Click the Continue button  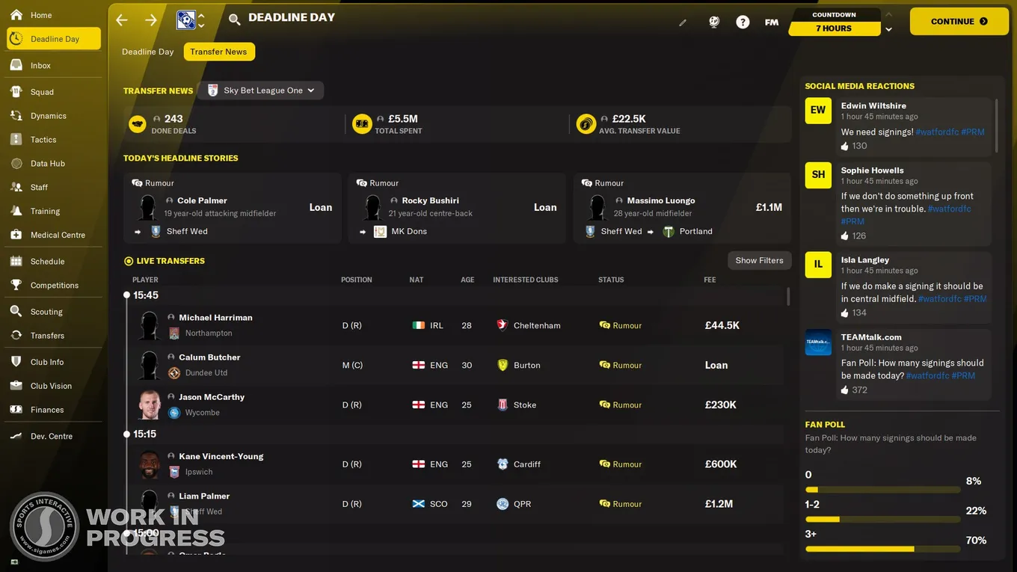[x=959, y=22]
